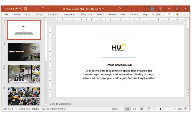Open the Add-ins tab
Screen dimensions: 191x117
(x=134, y=15)
